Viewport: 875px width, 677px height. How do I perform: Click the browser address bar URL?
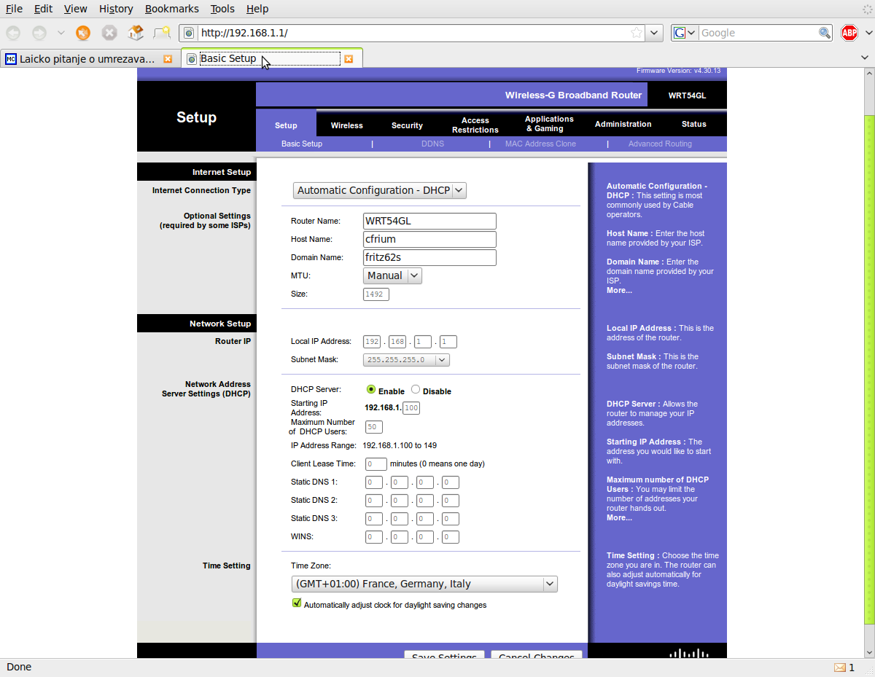tap(412, 33)
